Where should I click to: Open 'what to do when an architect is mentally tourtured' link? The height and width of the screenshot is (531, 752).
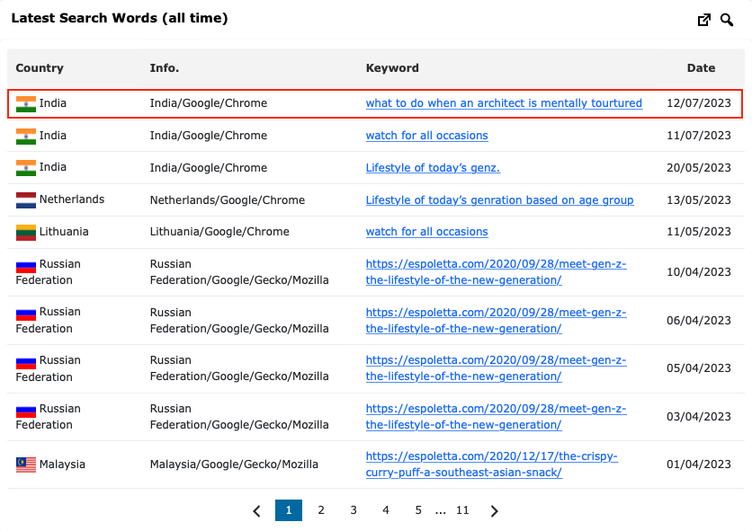[504, 103]
